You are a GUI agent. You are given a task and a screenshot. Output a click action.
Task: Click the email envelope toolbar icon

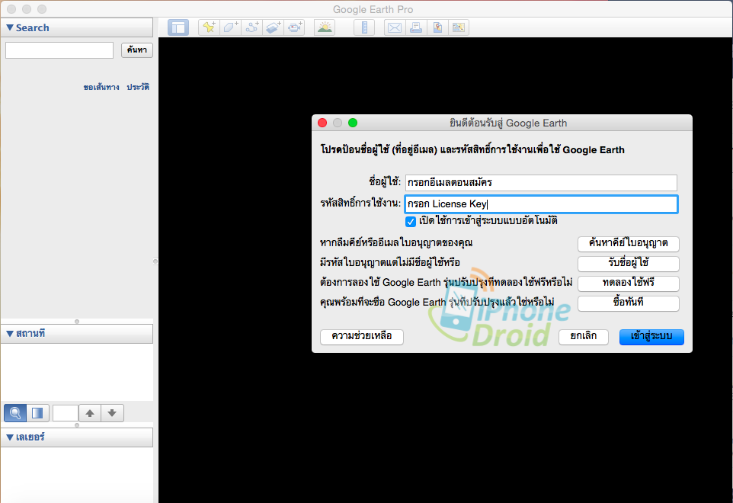click(x=395, y=27)
